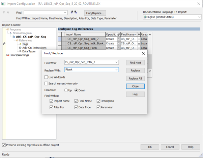Open Documentation Language To Import dropdown
The width and height of the screenshot is (203, 158).
pos(199,17)
